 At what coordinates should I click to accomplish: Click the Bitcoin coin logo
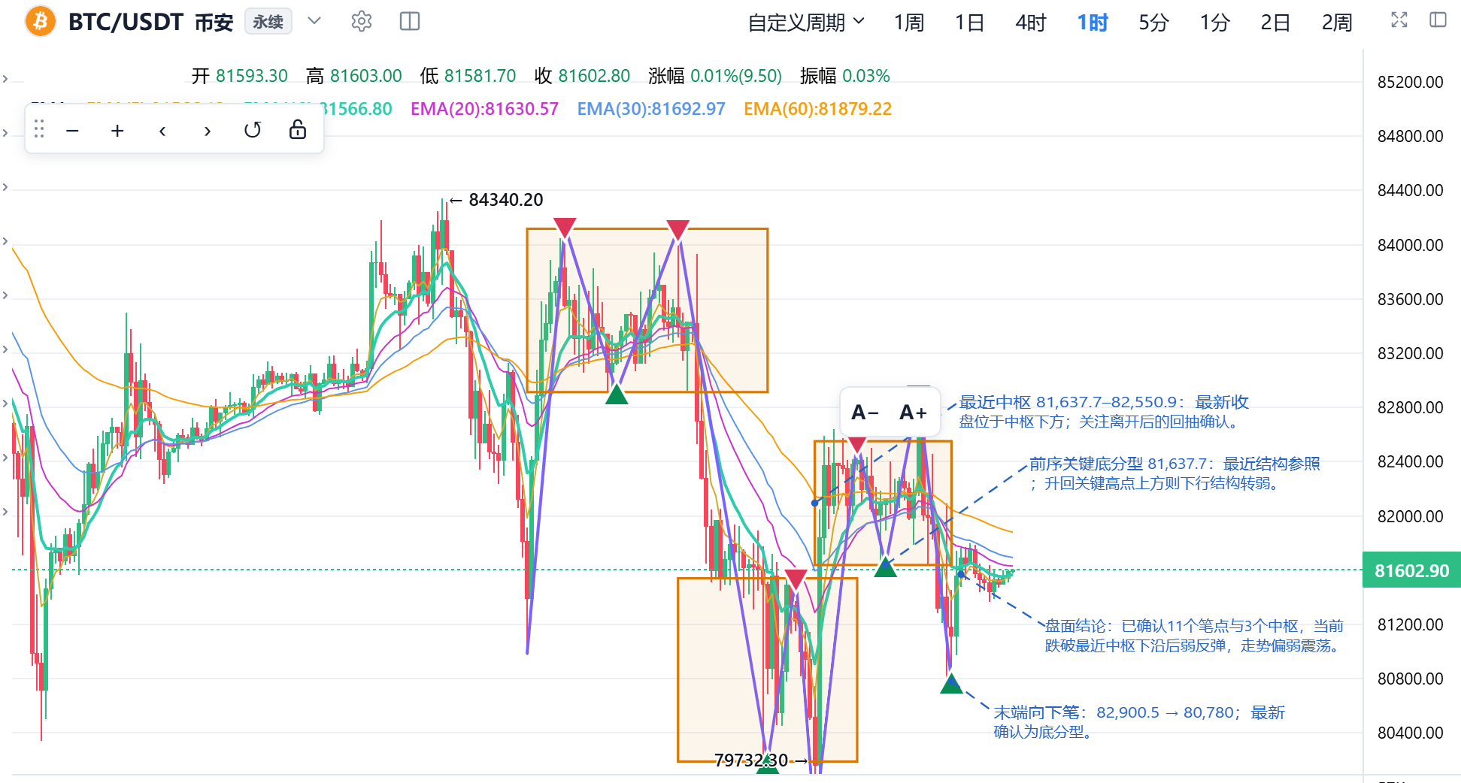[41, 22]
